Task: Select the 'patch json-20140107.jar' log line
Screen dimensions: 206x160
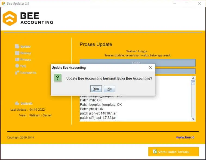Action: pyautogui.click(x=98, y=113)
